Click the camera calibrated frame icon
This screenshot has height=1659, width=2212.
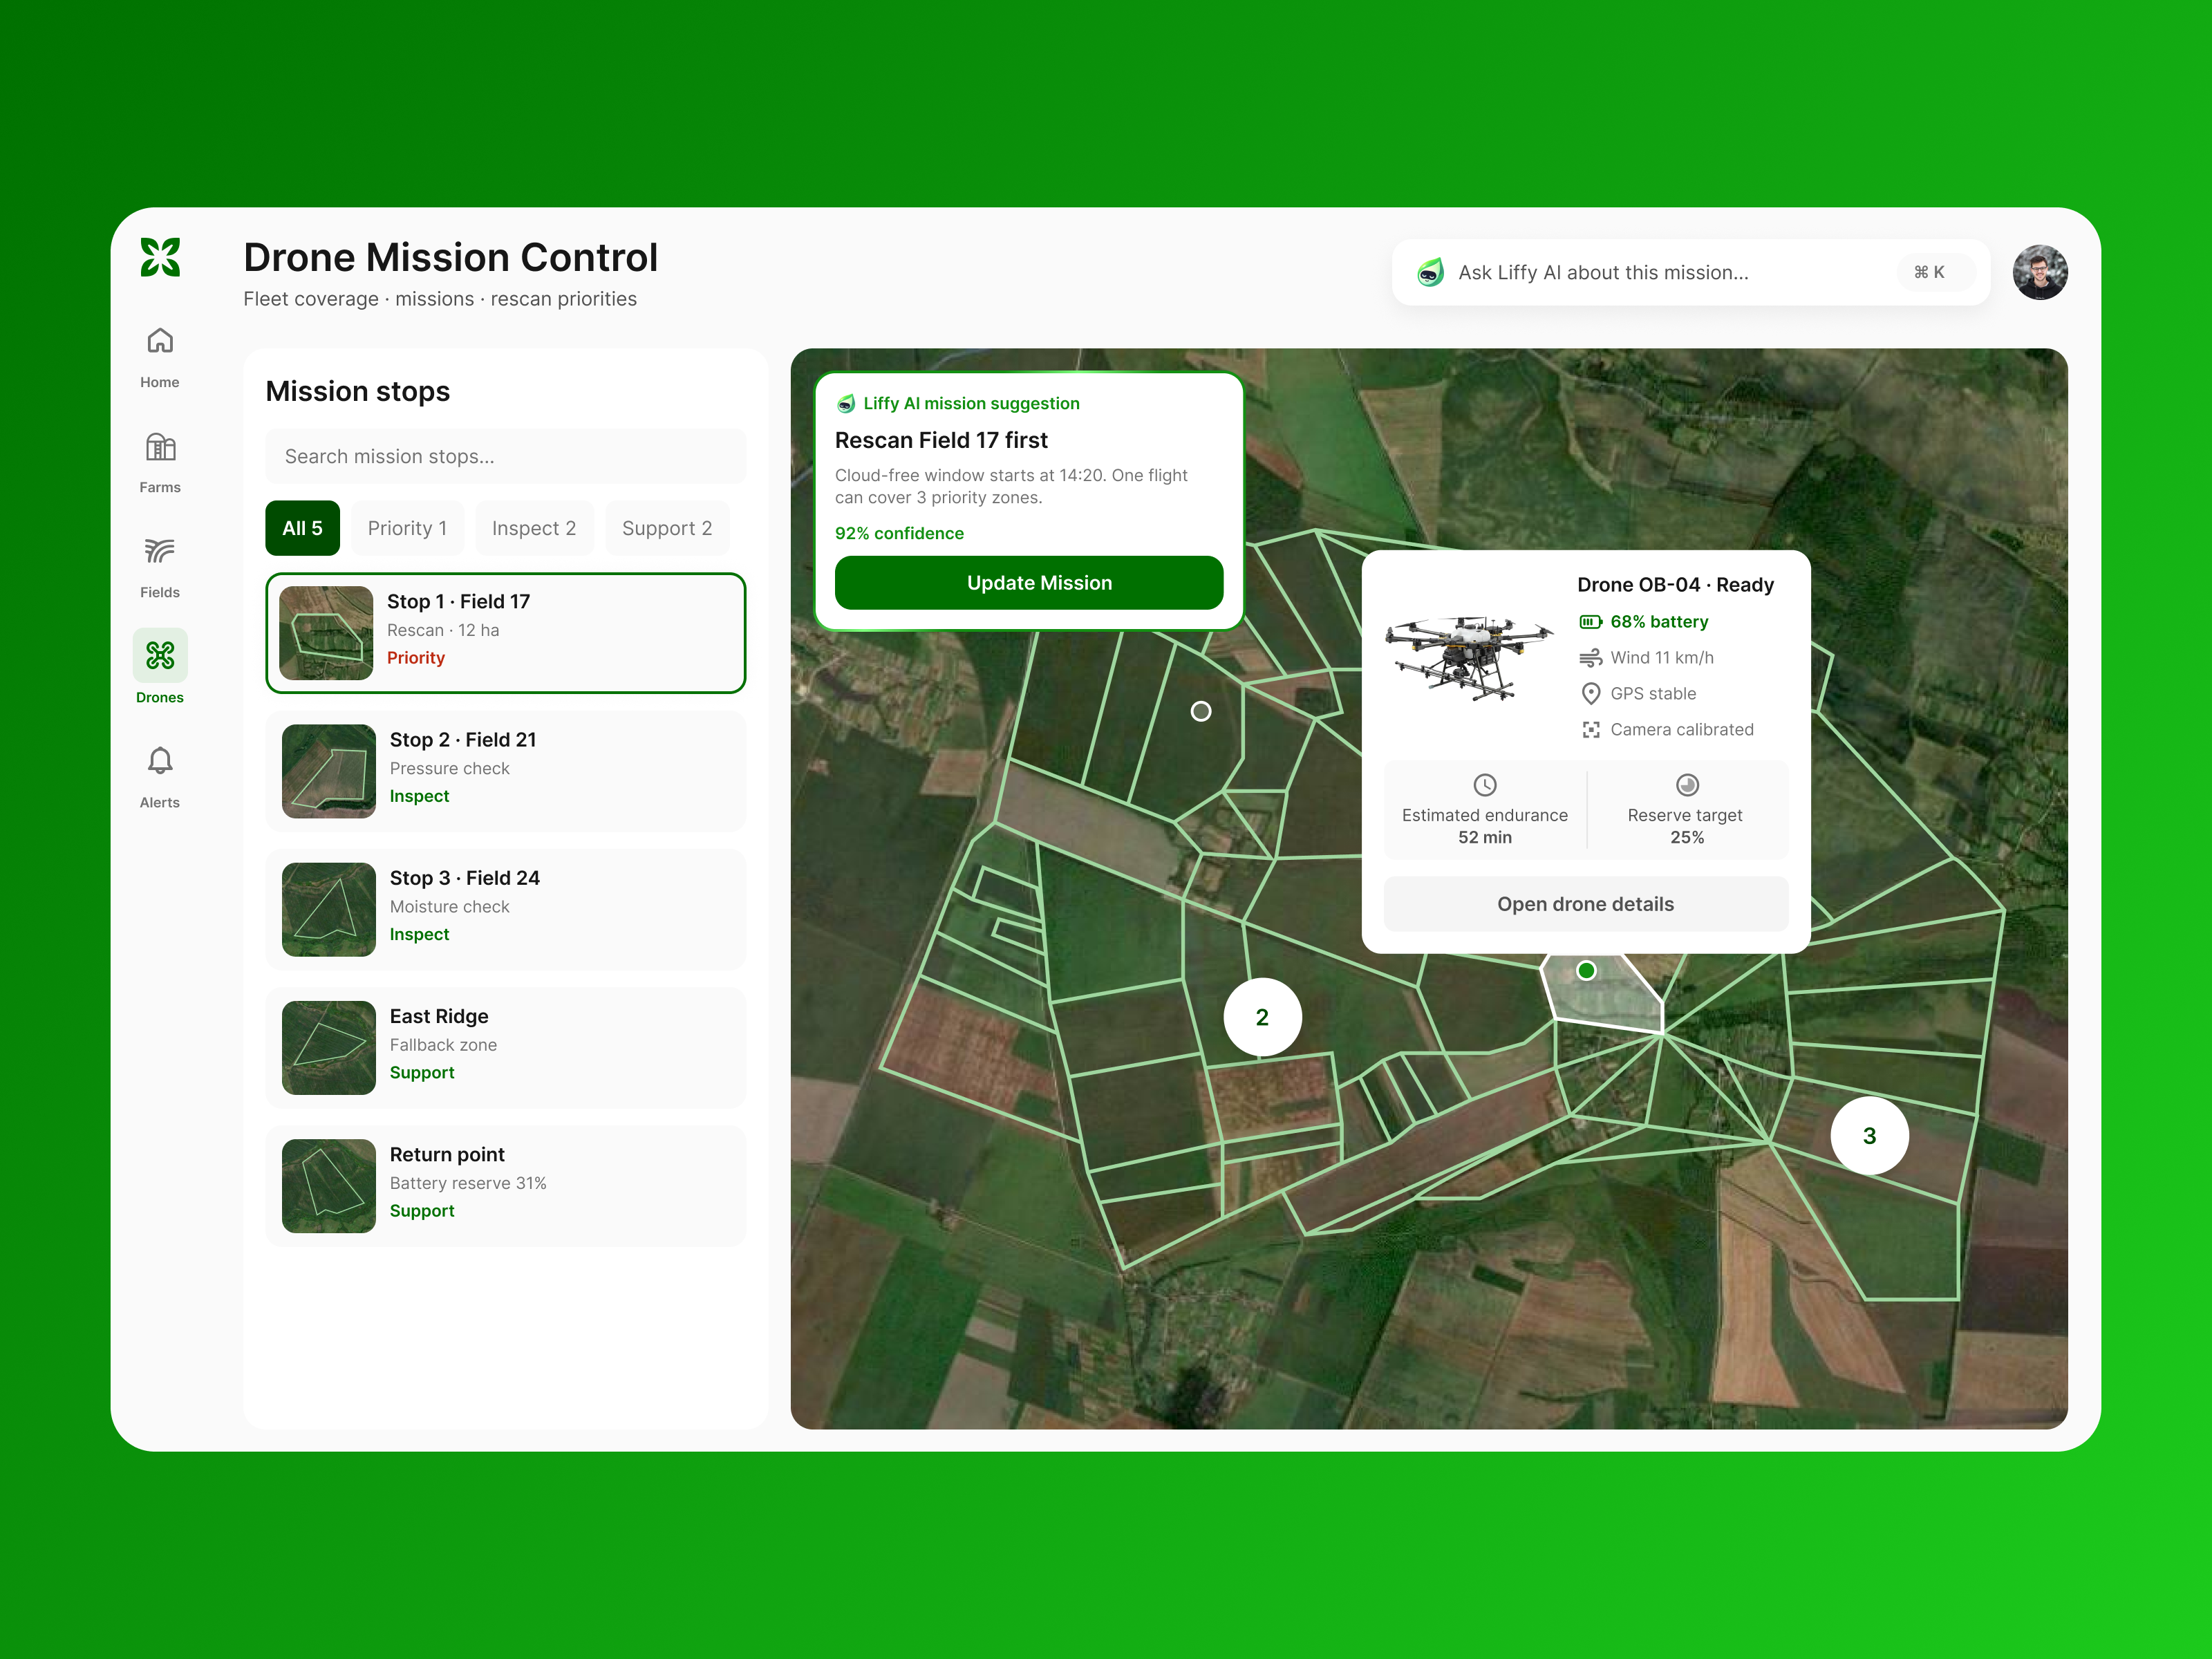tap(1590, 730)
